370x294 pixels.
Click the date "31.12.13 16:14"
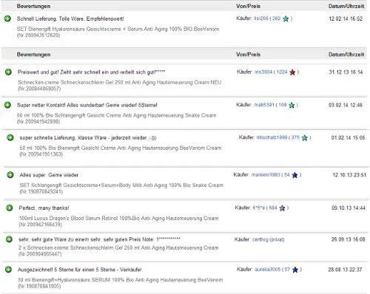[346, 72]
